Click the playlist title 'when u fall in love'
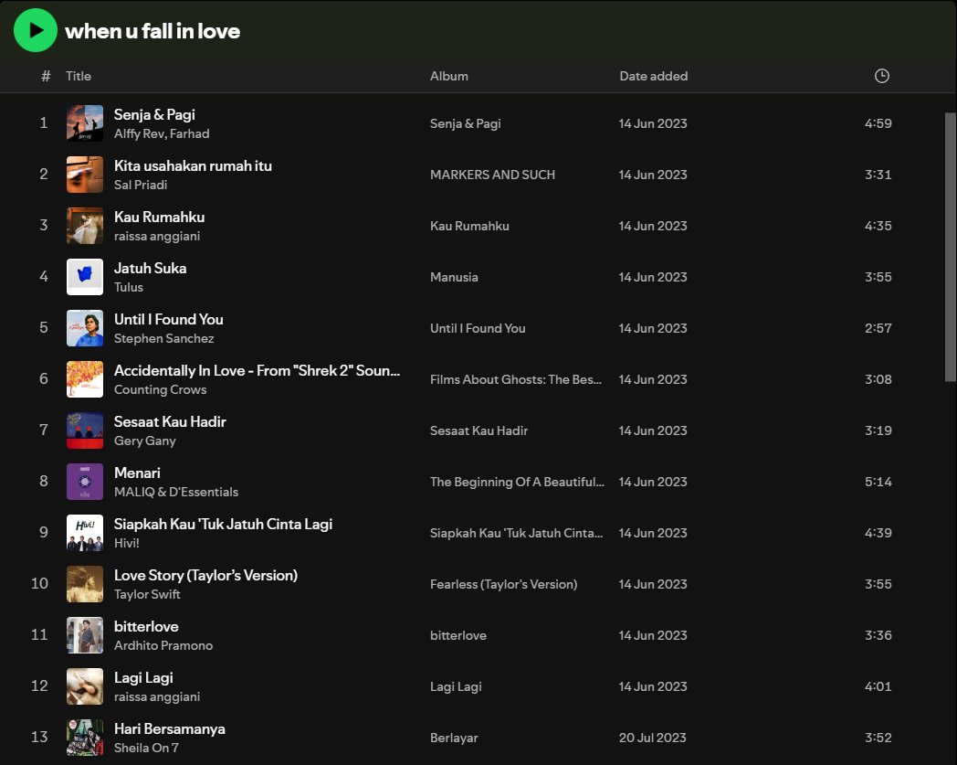This screenshot has height=765, width=957. (152, 30)
